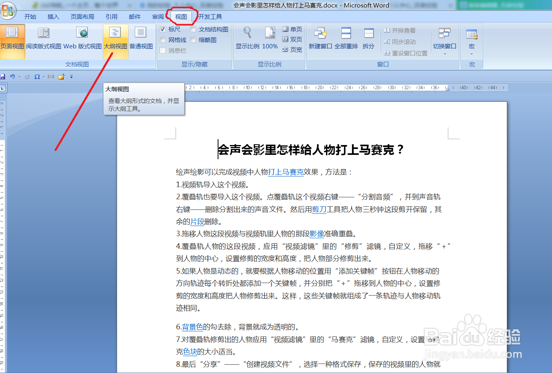This screenshot has height=373, width=552.
Task: 勾选文档结构图复选框
Action: tap(193, 29)
